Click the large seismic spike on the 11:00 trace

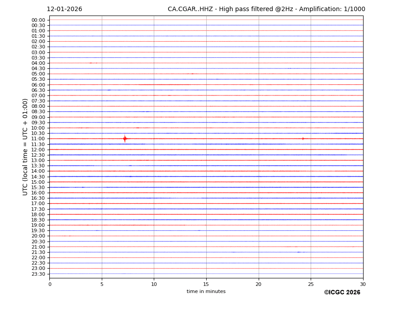pos(124,139)
